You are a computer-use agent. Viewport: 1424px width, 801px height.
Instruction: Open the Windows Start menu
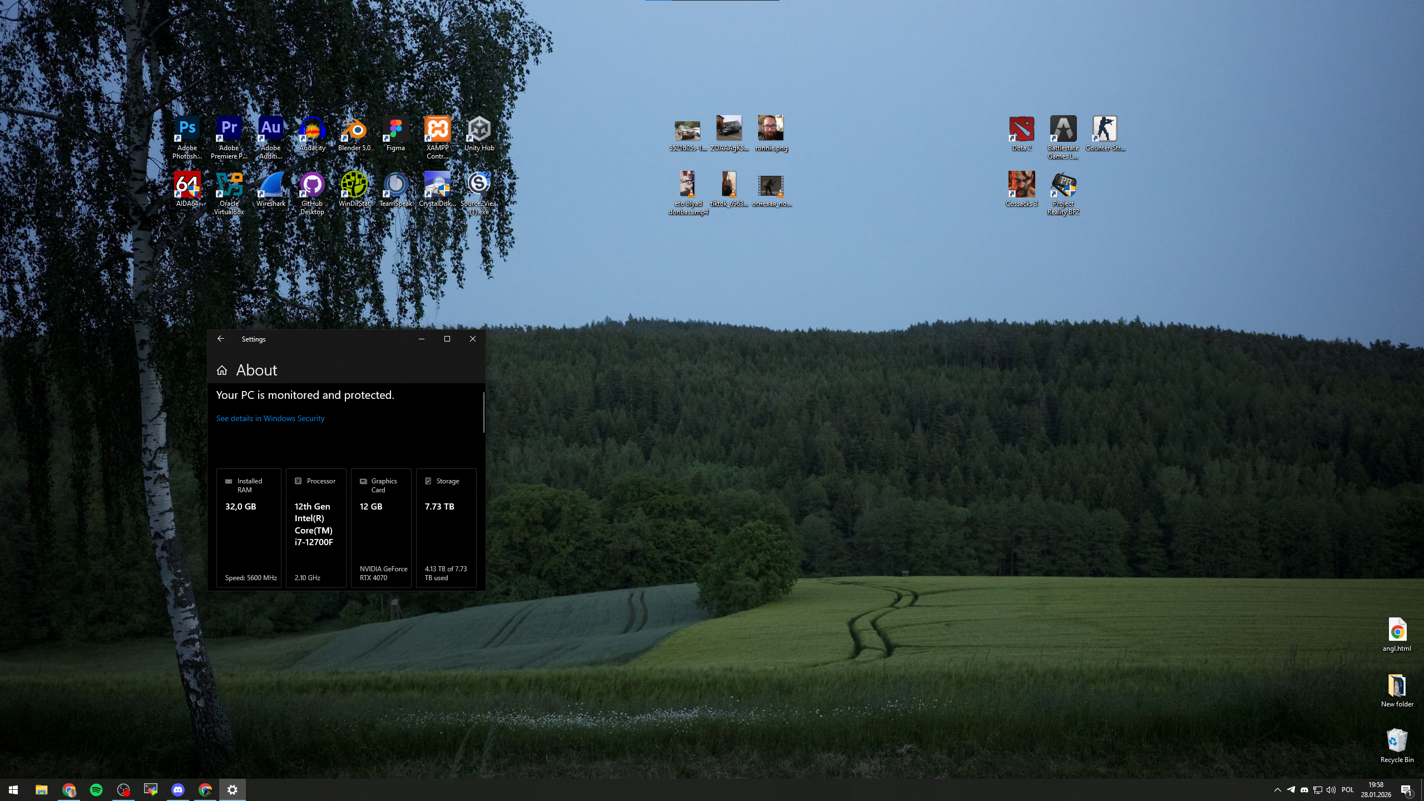13,790
